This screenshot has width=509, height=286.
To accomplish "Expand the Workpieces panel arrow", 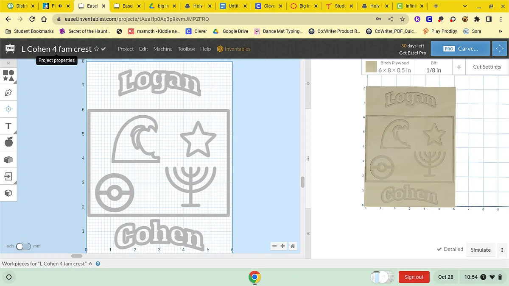I will pos(90,264).
